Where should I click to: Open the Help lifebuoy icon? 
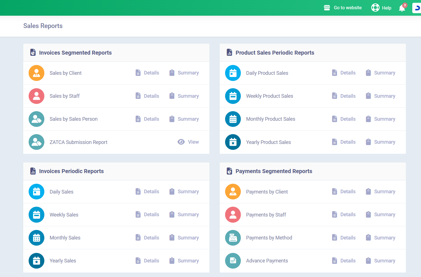[375, 8]
